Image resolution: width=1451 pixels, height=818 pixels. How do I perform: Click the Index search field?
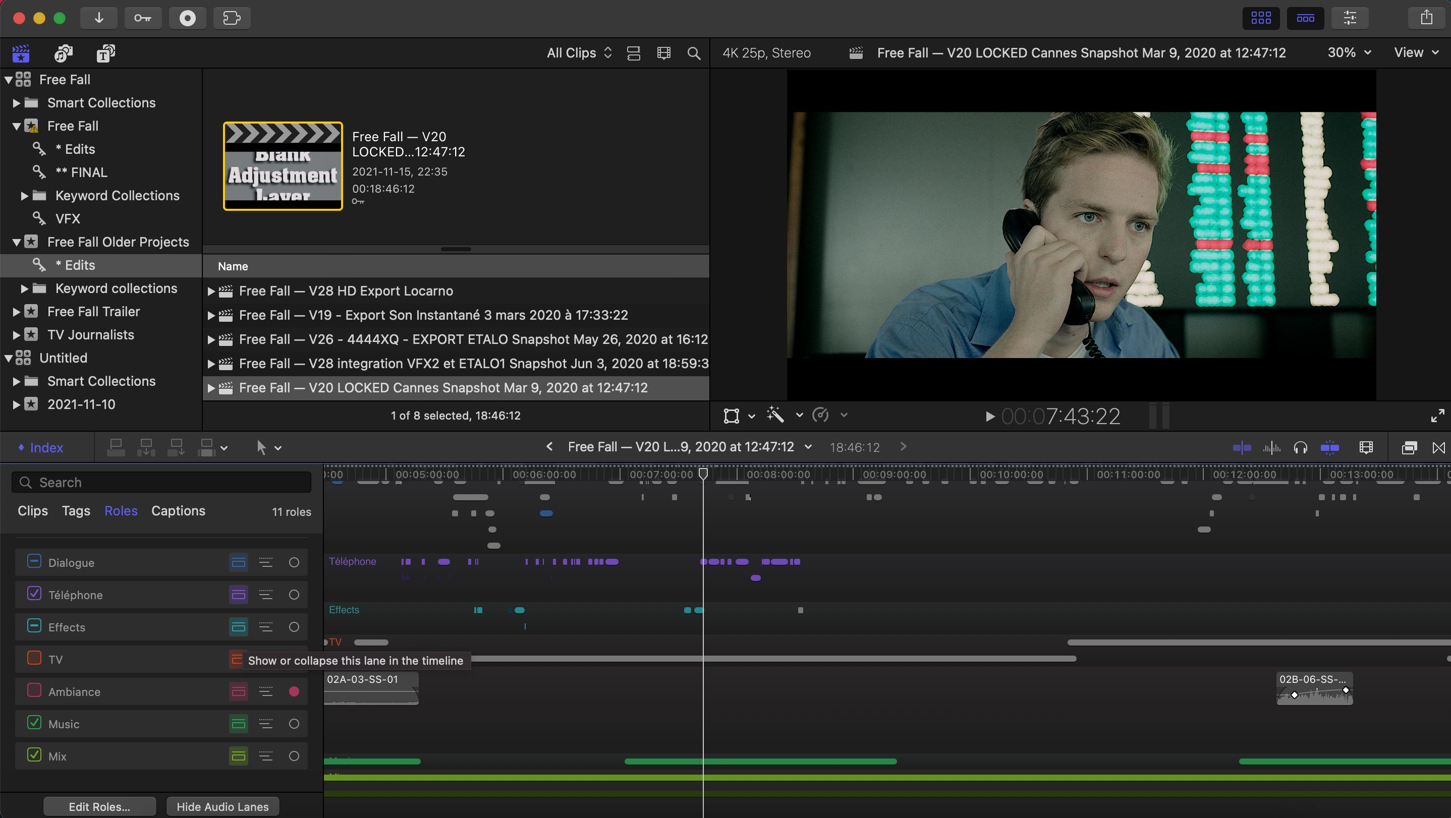tap(161, 483)
